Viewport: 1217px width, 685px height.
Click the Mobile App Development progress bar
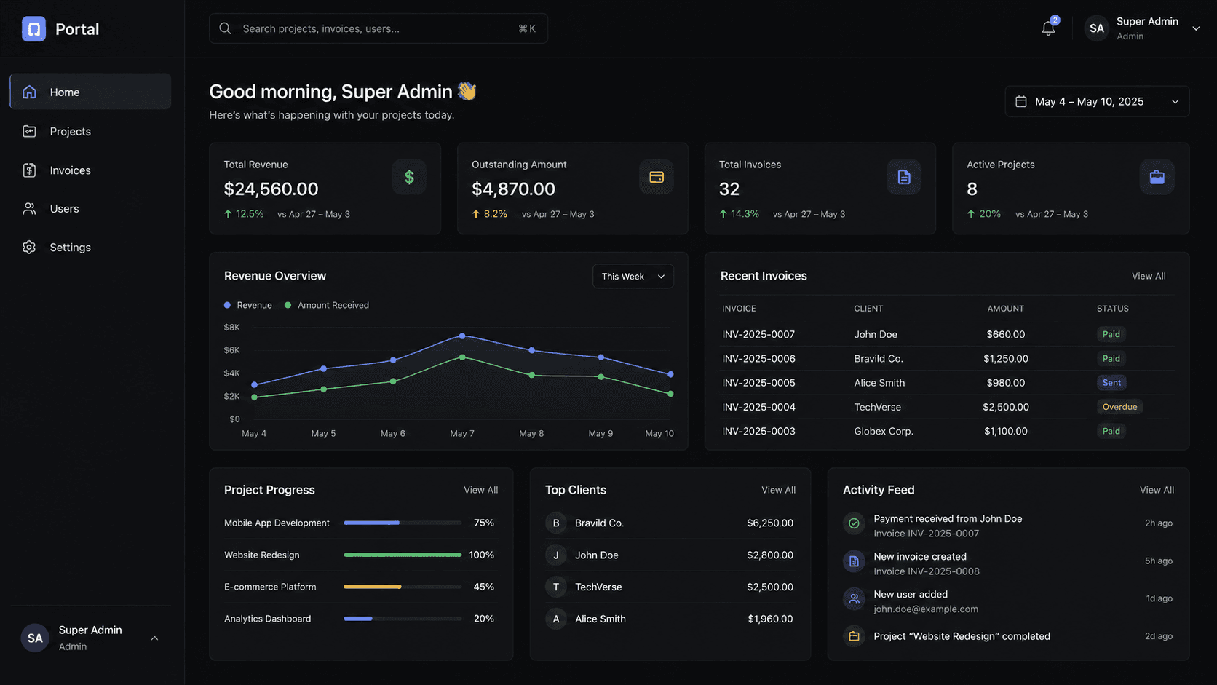pos(403,523)
